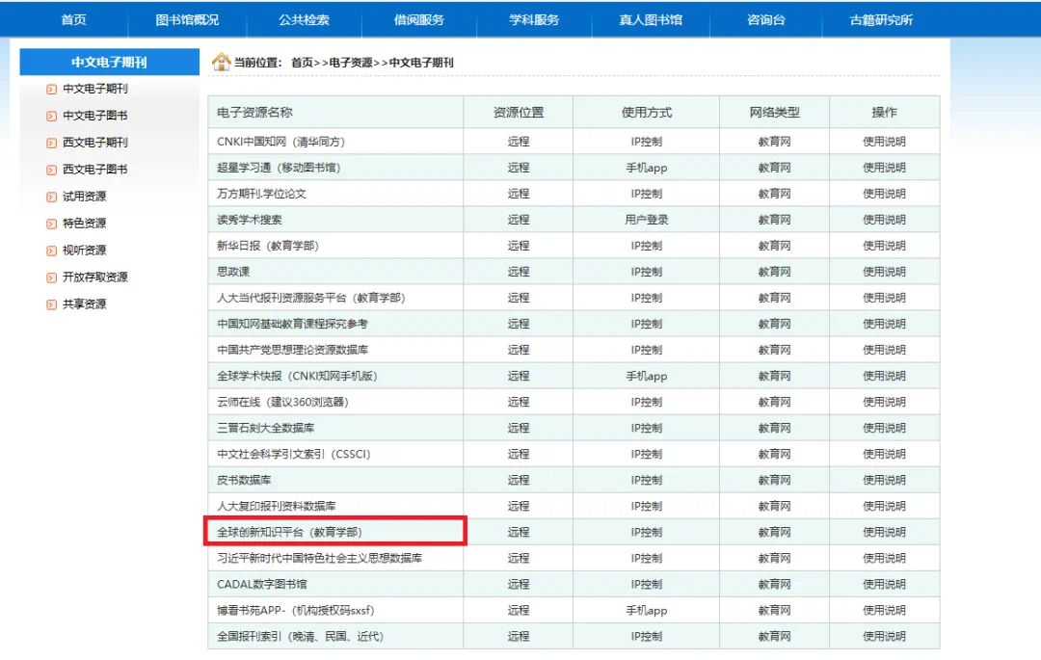This screenshot has height=660, width=1041.
Task: Open the 借阅服务 navigation menu
Action: (419, 19)
